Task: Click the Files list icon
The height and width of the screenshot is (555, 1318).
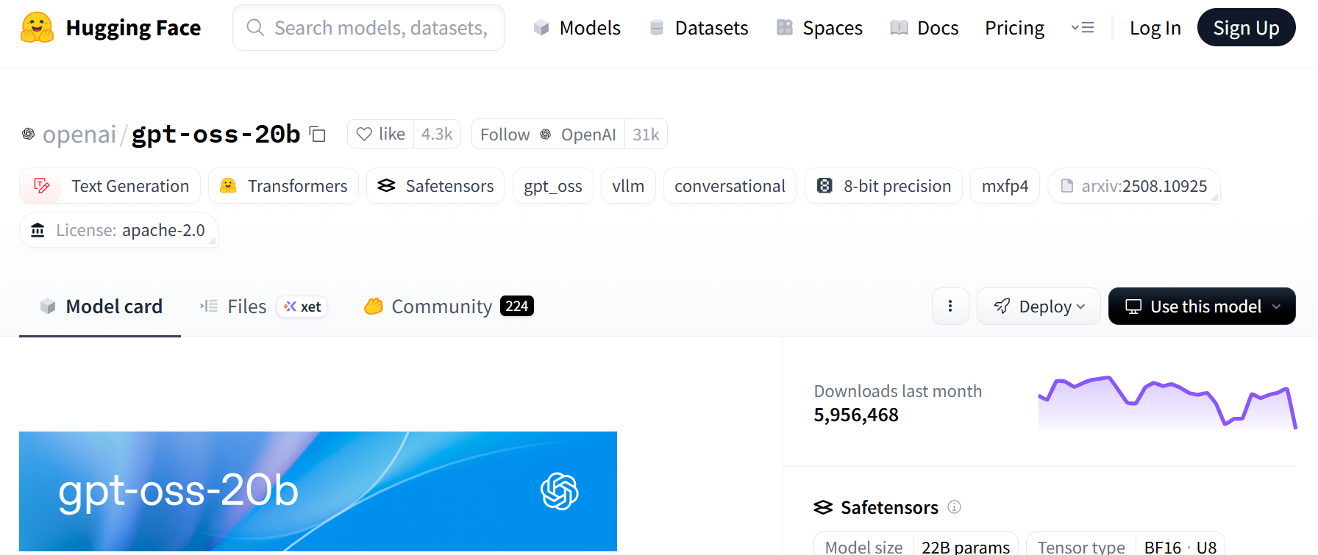Action: (209, 307)
